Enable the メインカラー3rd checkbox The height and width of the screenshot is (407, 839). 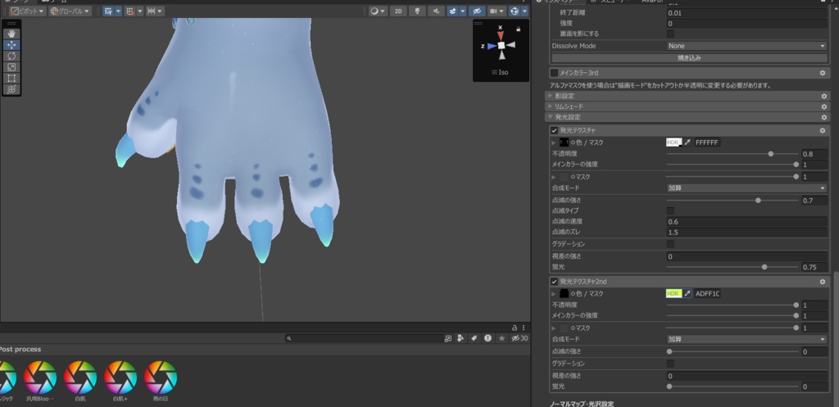point(555,73)
